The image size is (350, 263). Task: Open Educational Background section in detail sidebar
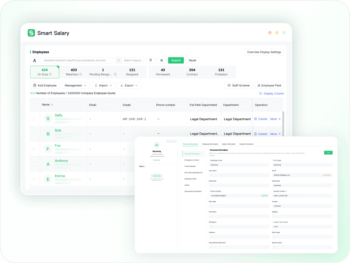pyautogui.click(x=193, y=172)
